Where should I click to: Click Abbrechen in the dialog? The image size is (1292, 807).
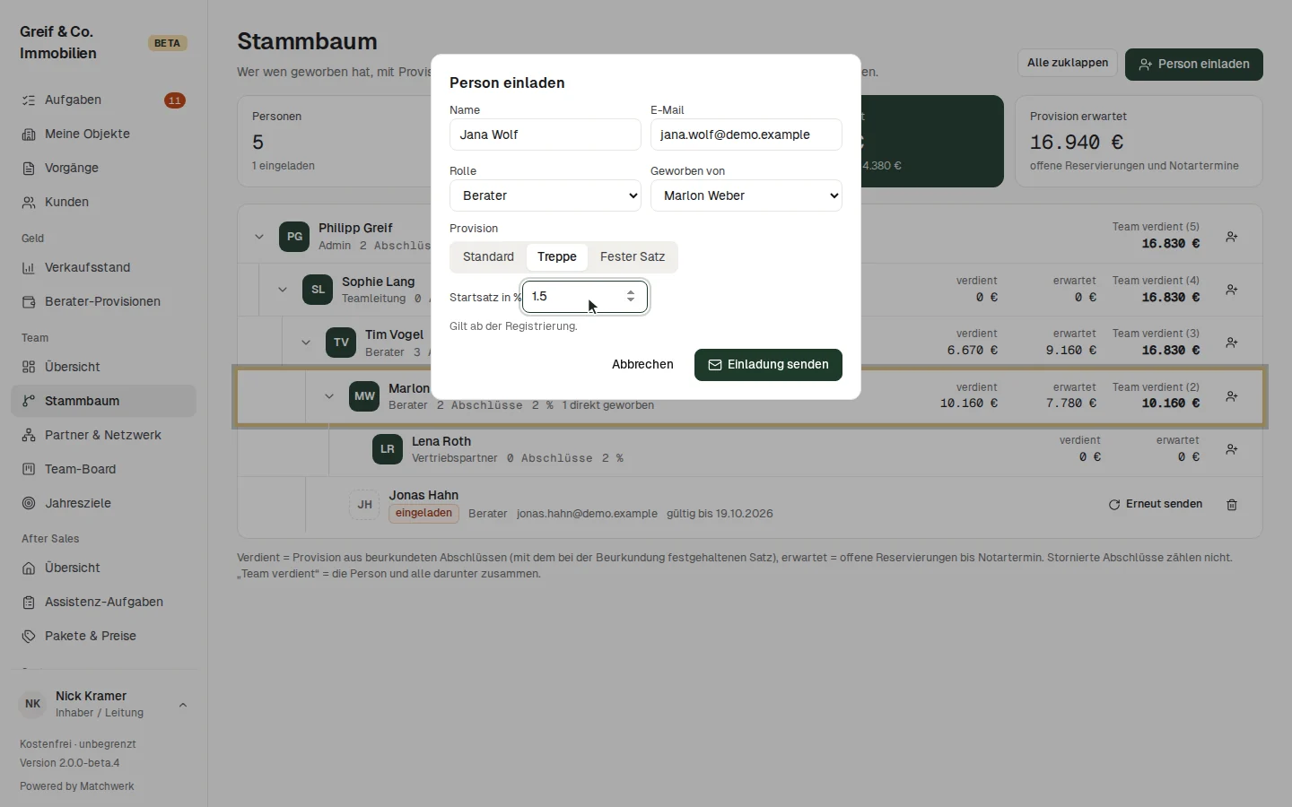click(642, 365)
